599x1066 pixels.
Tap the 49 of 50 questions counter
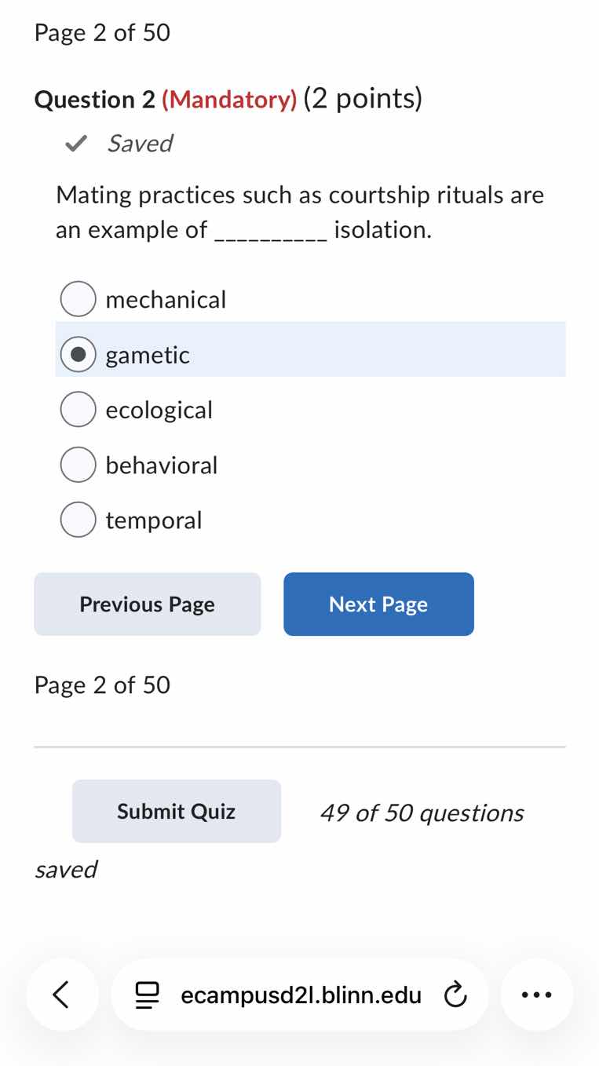click(x=422, y=812)
